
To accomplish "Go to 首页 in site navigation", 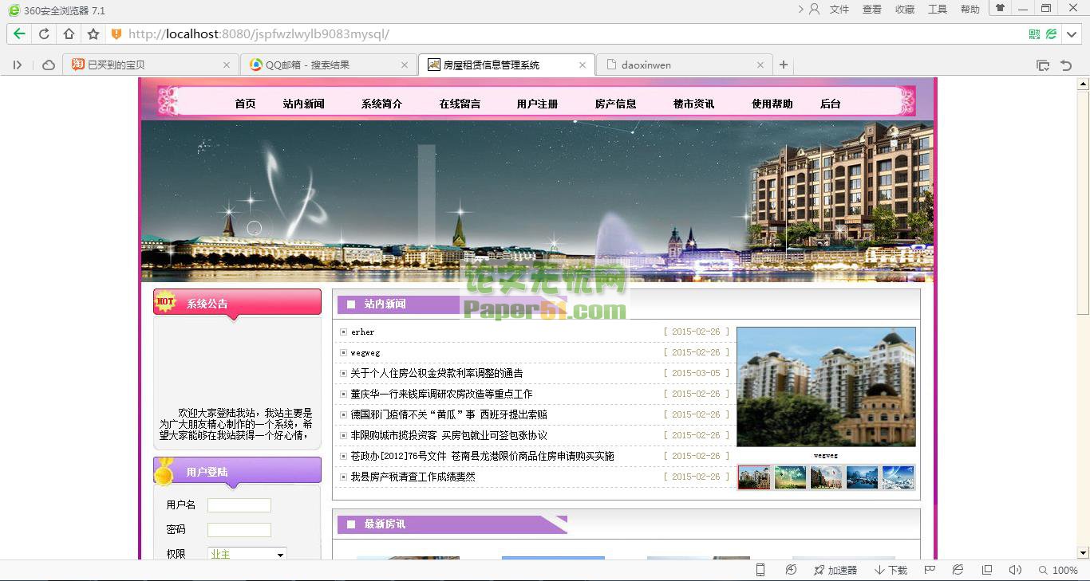I will [245, 104].
